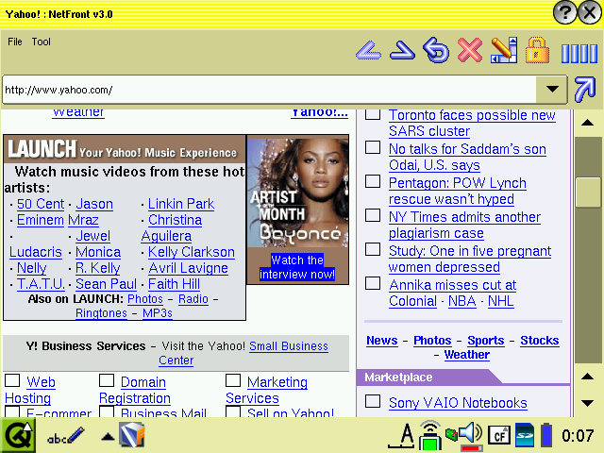604x453 pixels.
Task: Follow the Kelly Clarkson link
Action: pyautogui.click(x=192, y=252)
